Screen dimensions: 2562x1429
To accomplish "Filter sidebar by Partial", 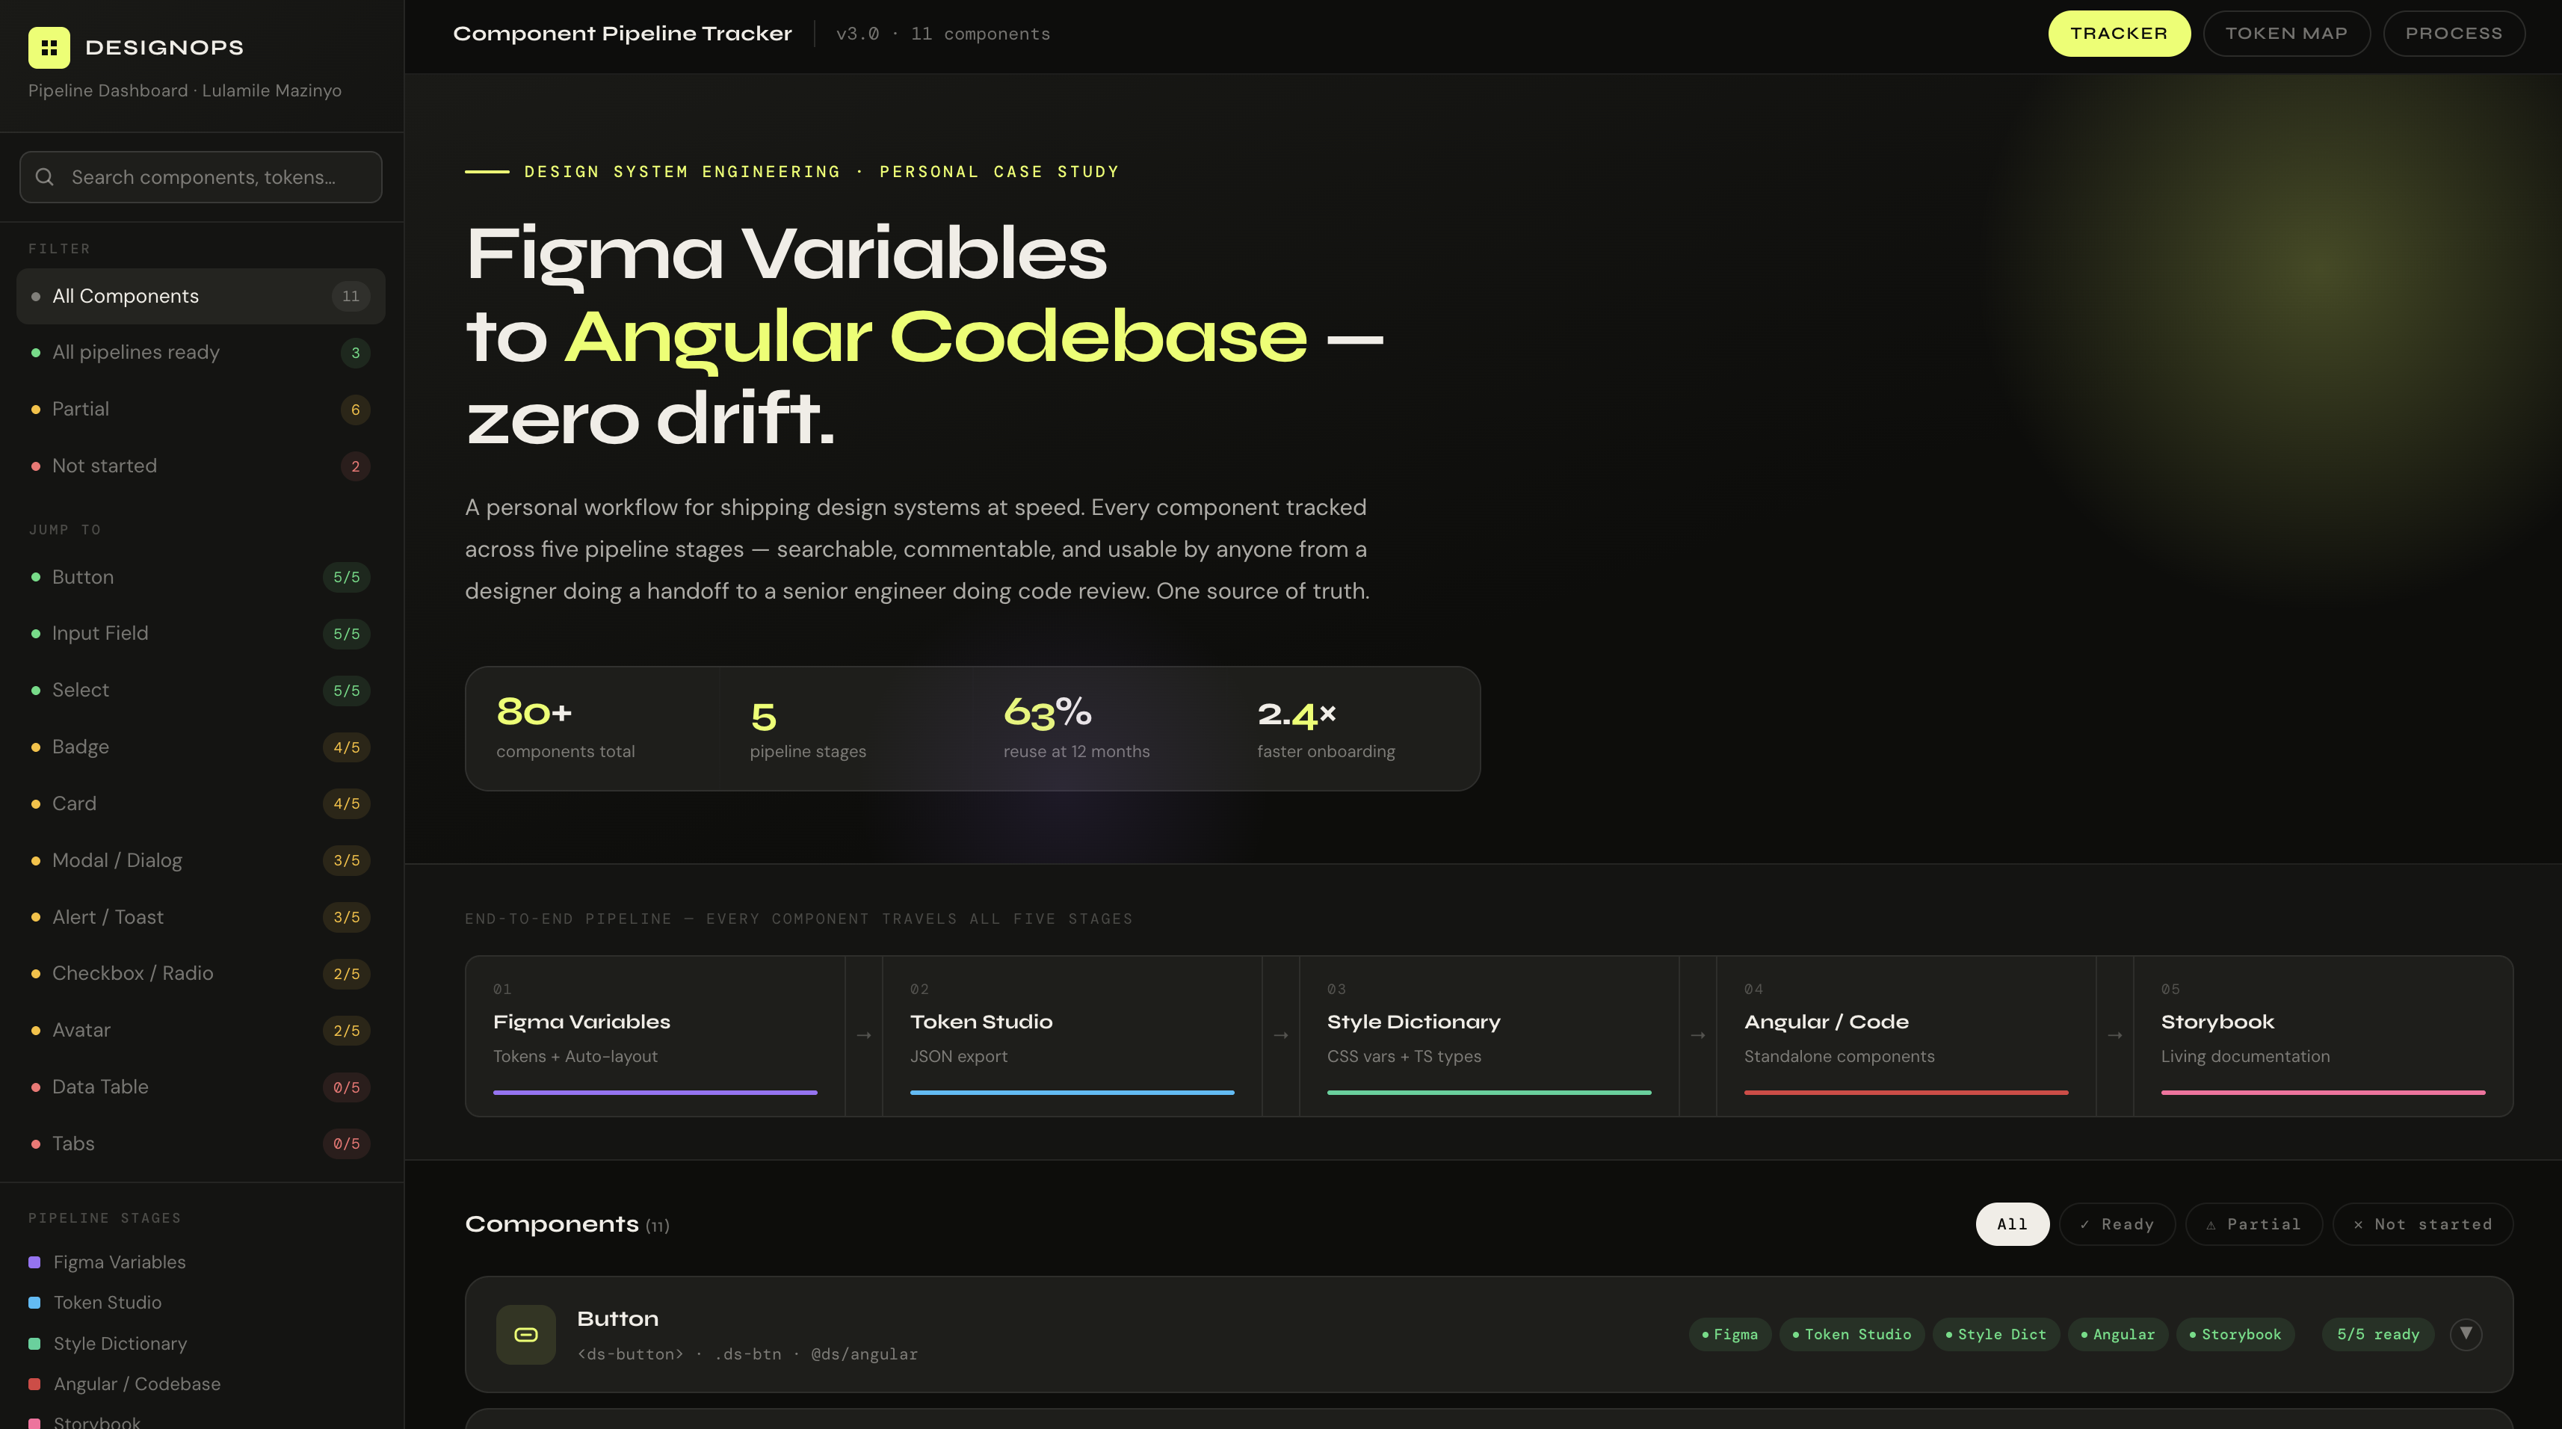I will click(x=201, y=410).
